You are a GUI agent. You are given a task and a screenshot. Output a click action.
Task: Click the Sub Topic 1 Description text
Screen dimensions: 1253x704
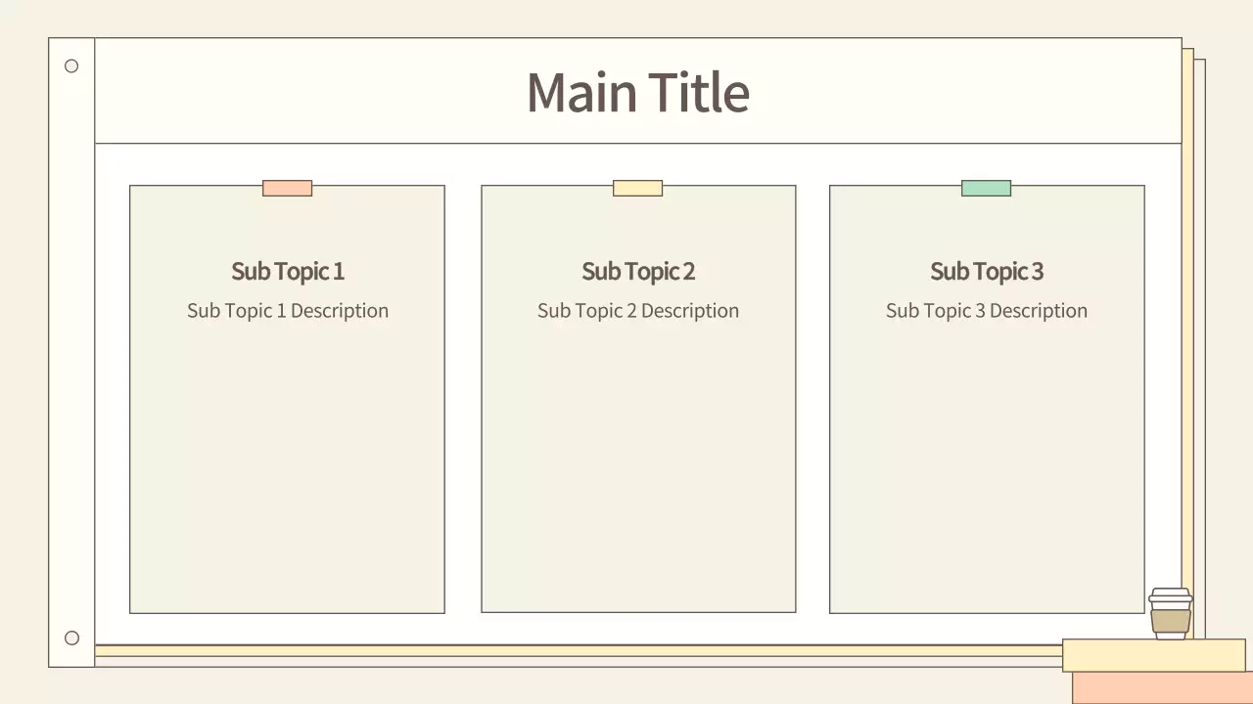[287, 311]
